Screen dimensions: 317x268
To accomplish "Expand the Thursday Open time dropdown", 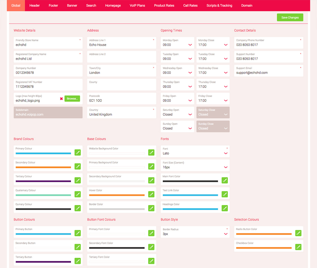I will click(177, 85).
